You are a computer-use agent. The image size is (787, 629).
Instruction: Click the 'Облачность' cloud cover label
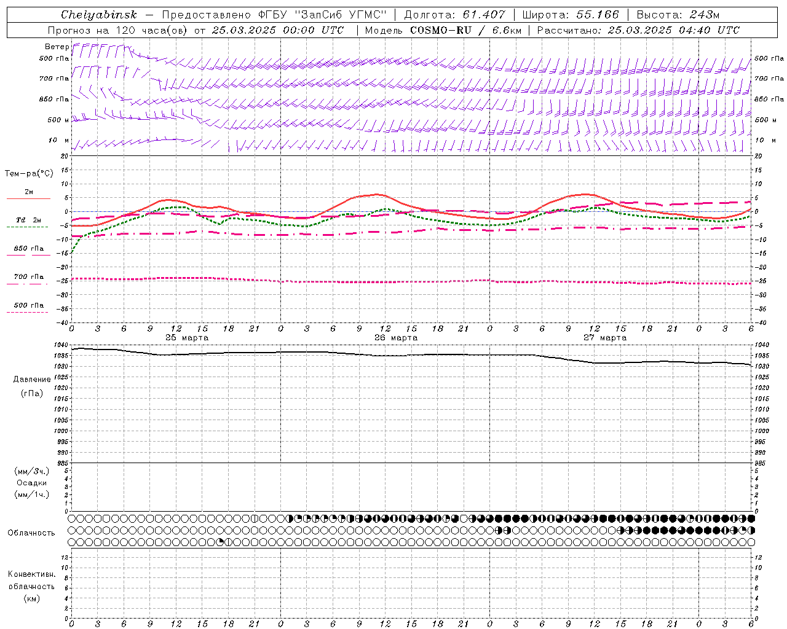coord(31,533)
